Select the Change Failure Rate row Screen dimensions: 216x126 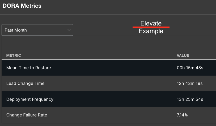[109, 115]
